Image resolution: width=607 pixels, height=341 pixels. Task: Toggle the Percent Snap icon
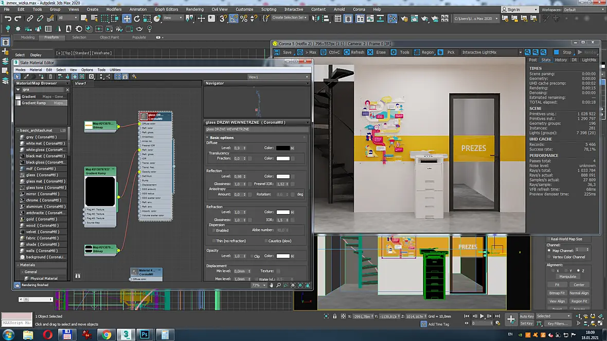[244, 18]
